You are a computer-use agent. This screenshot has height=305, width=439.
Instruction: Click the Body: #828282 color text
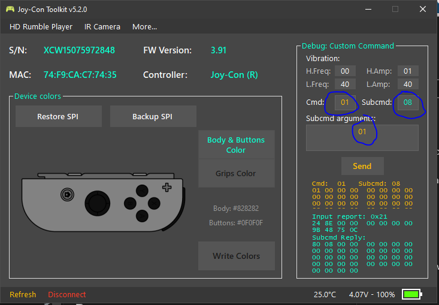(x=236, y=209)
